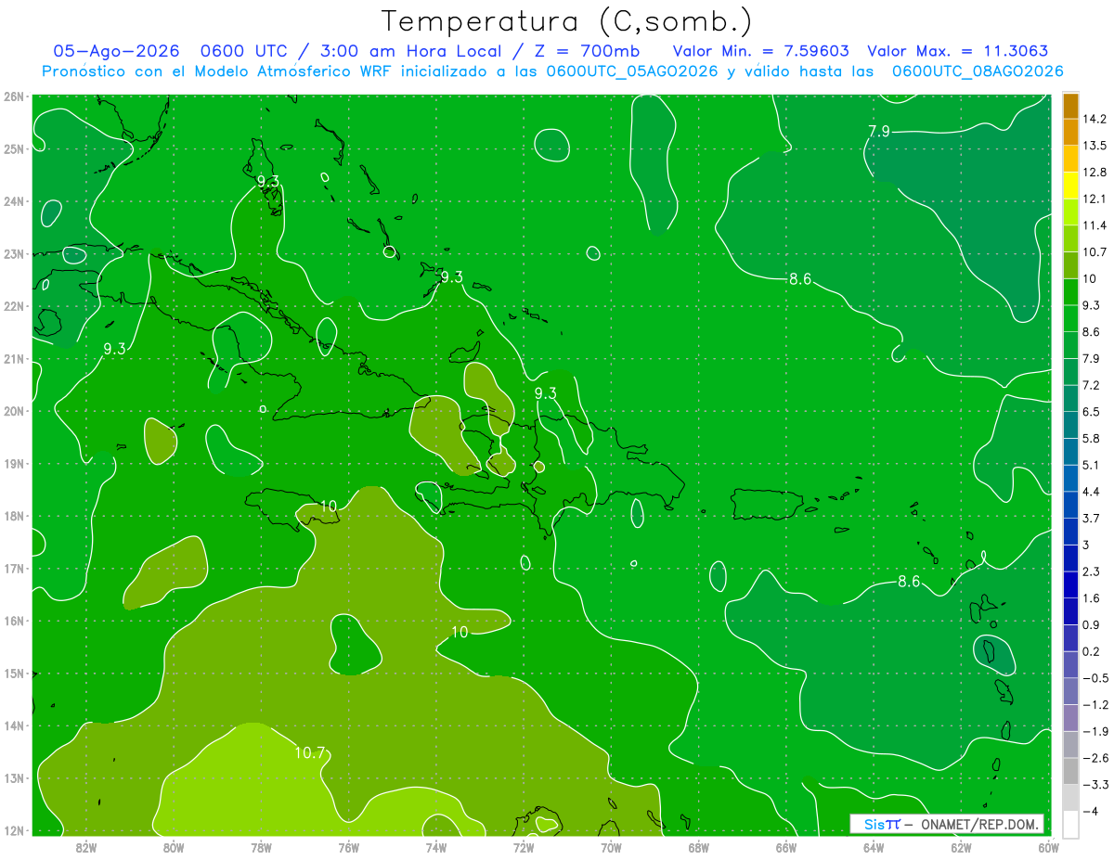Click the "12N" latitude axis label

(x=13, y=830)
